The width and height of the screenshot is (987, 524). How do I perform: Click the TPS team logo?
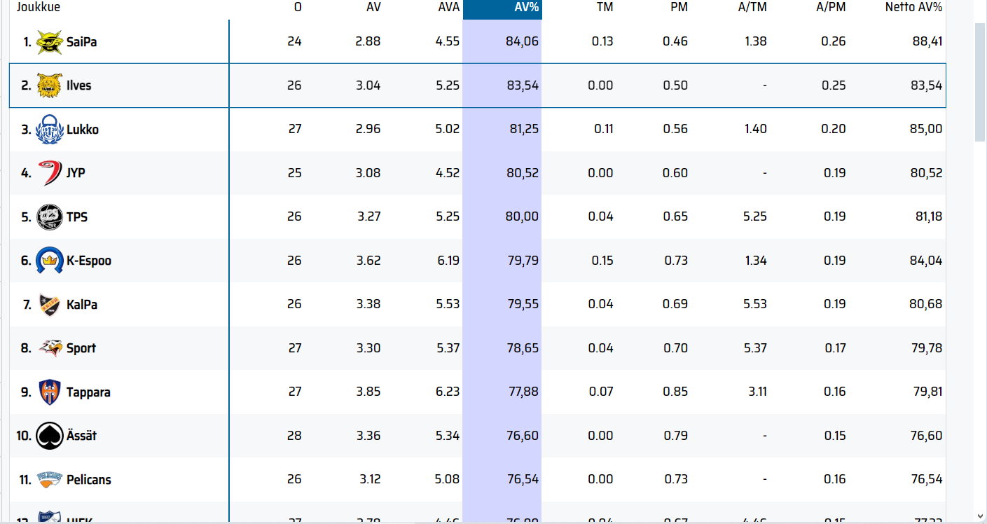(49, 217)
